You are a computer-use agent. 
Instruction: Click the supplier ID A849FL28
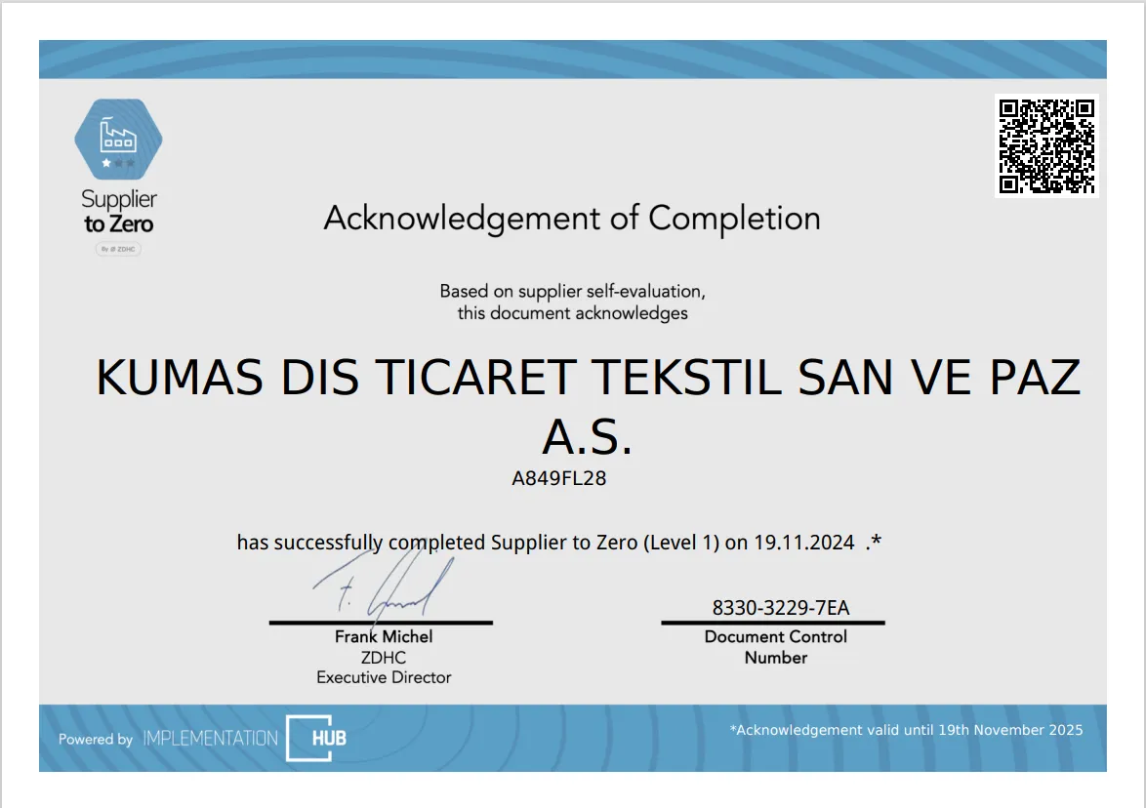[x=559, y=478]
